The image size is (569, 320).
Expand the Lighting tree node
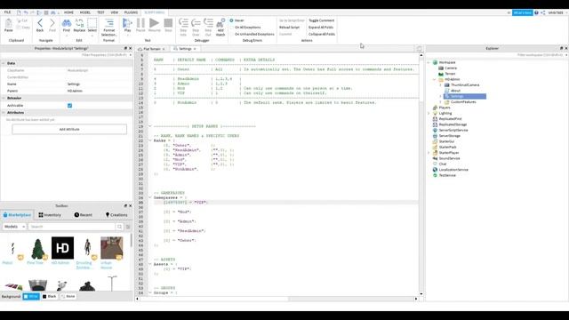pyautogui.click(x=429, y=113)
